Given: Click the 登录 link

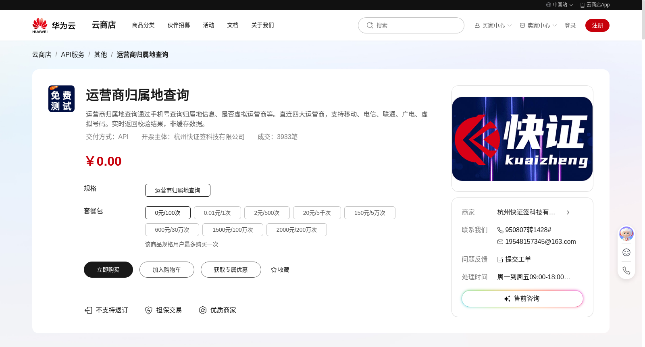Looking at the screenshot, I should pos(570,25).
